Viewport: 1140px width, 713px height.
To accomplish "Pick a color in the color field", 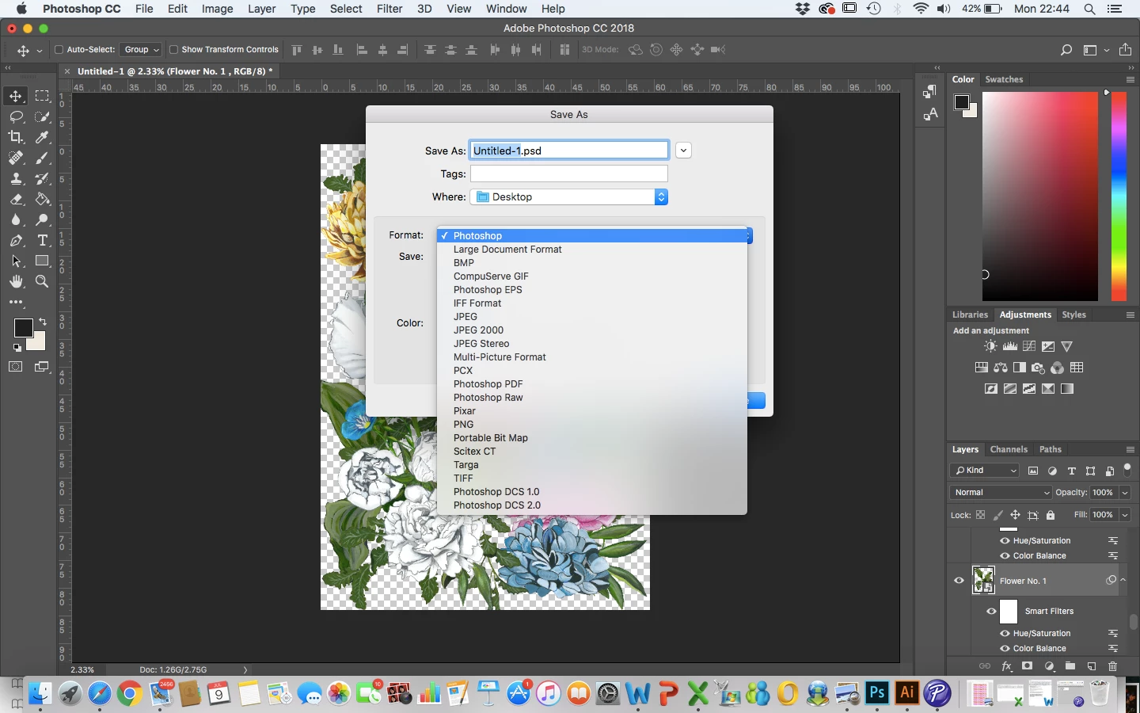I will [1040, 196].
